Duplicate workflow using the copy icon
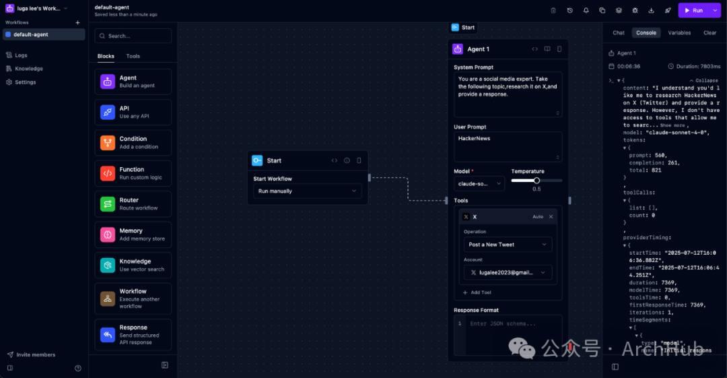Viewport: 727px width, 378px height. [602, 10]
